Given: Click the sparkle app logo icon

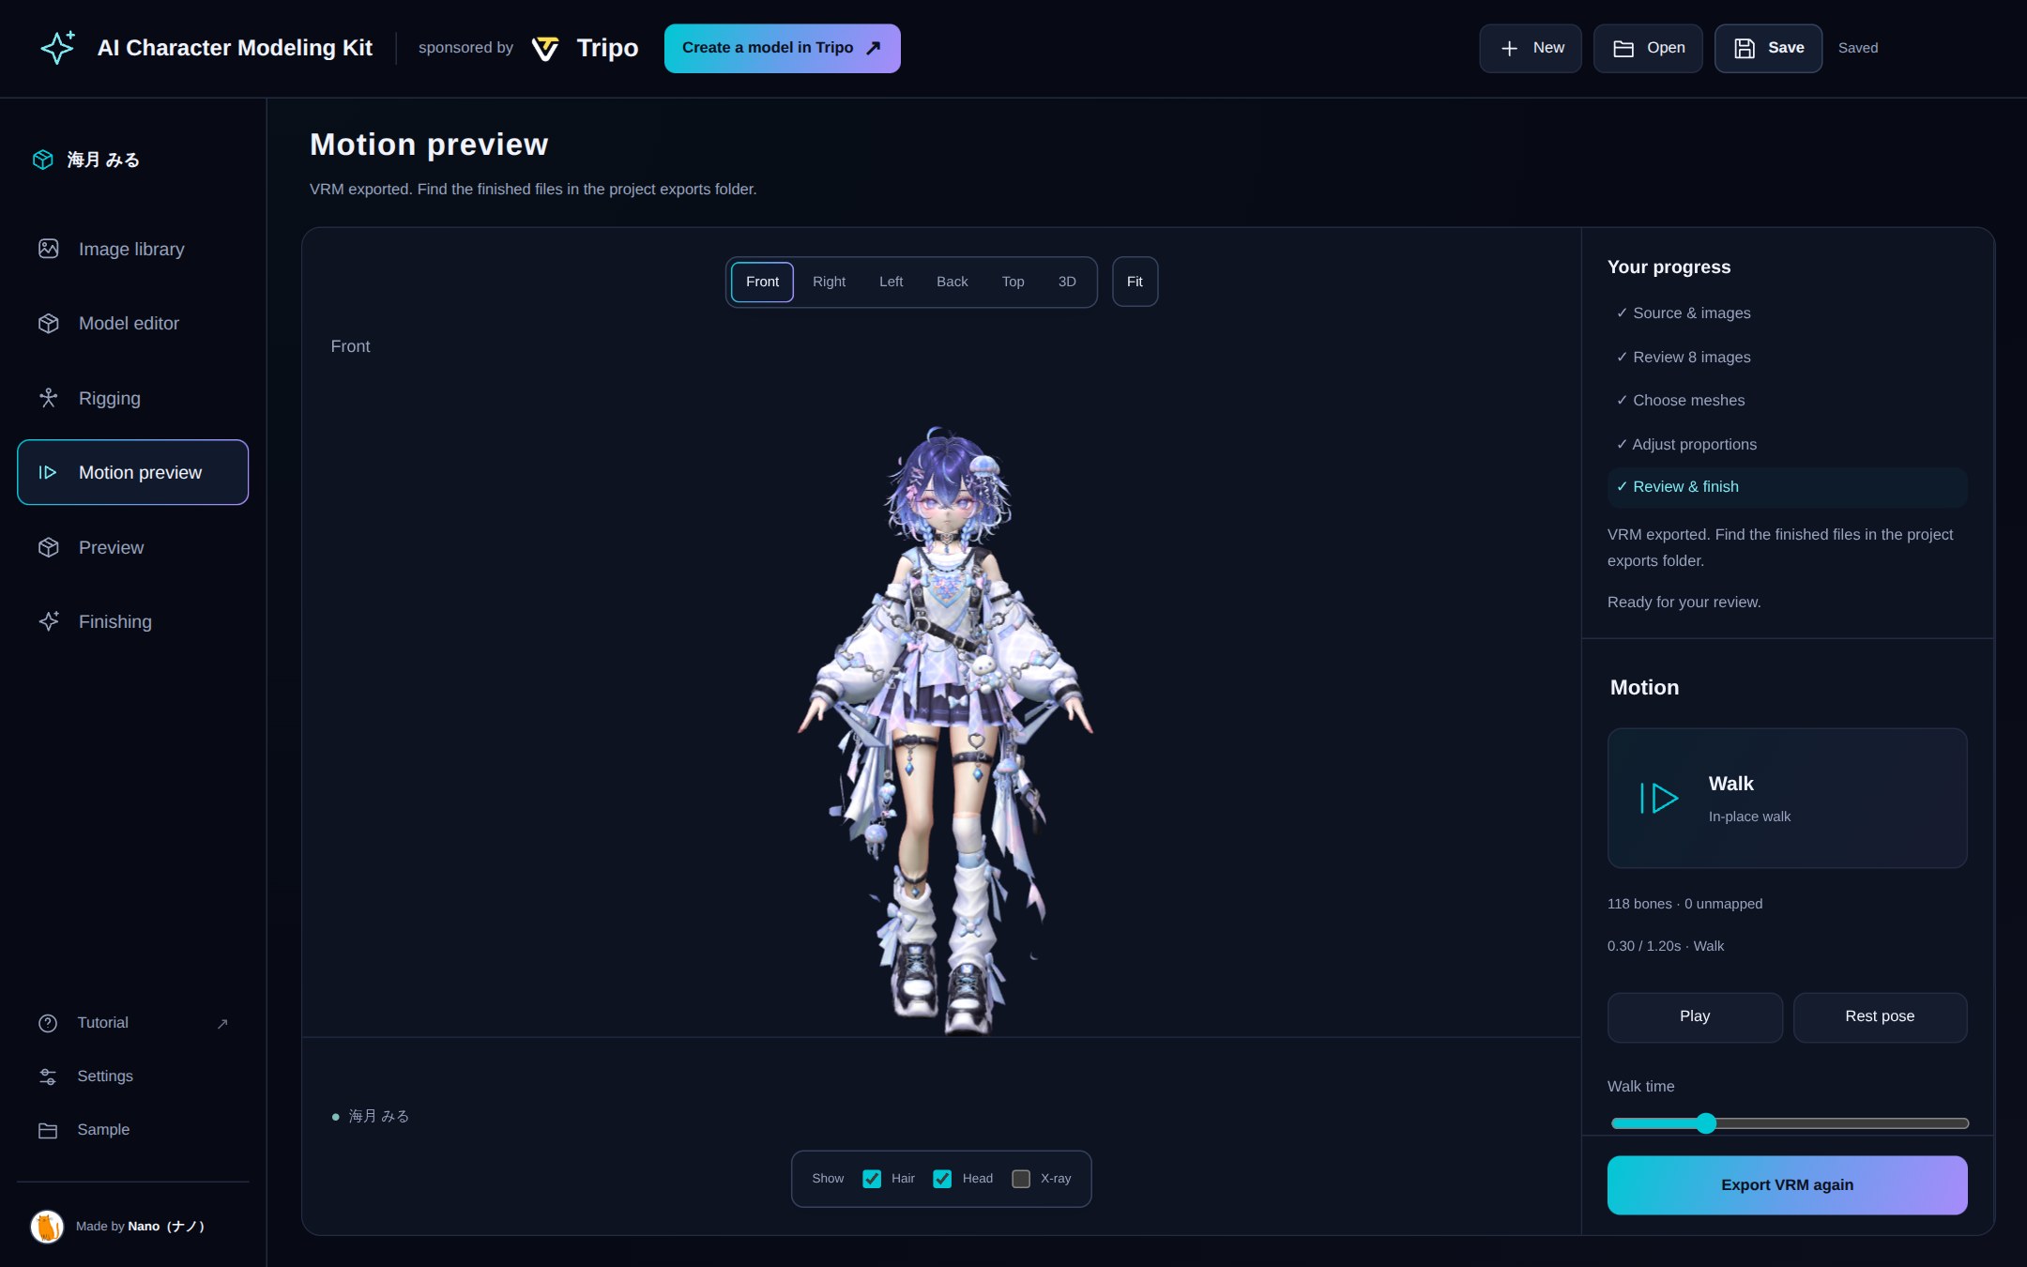Looking at the screenshot, I should pos(57,48).
